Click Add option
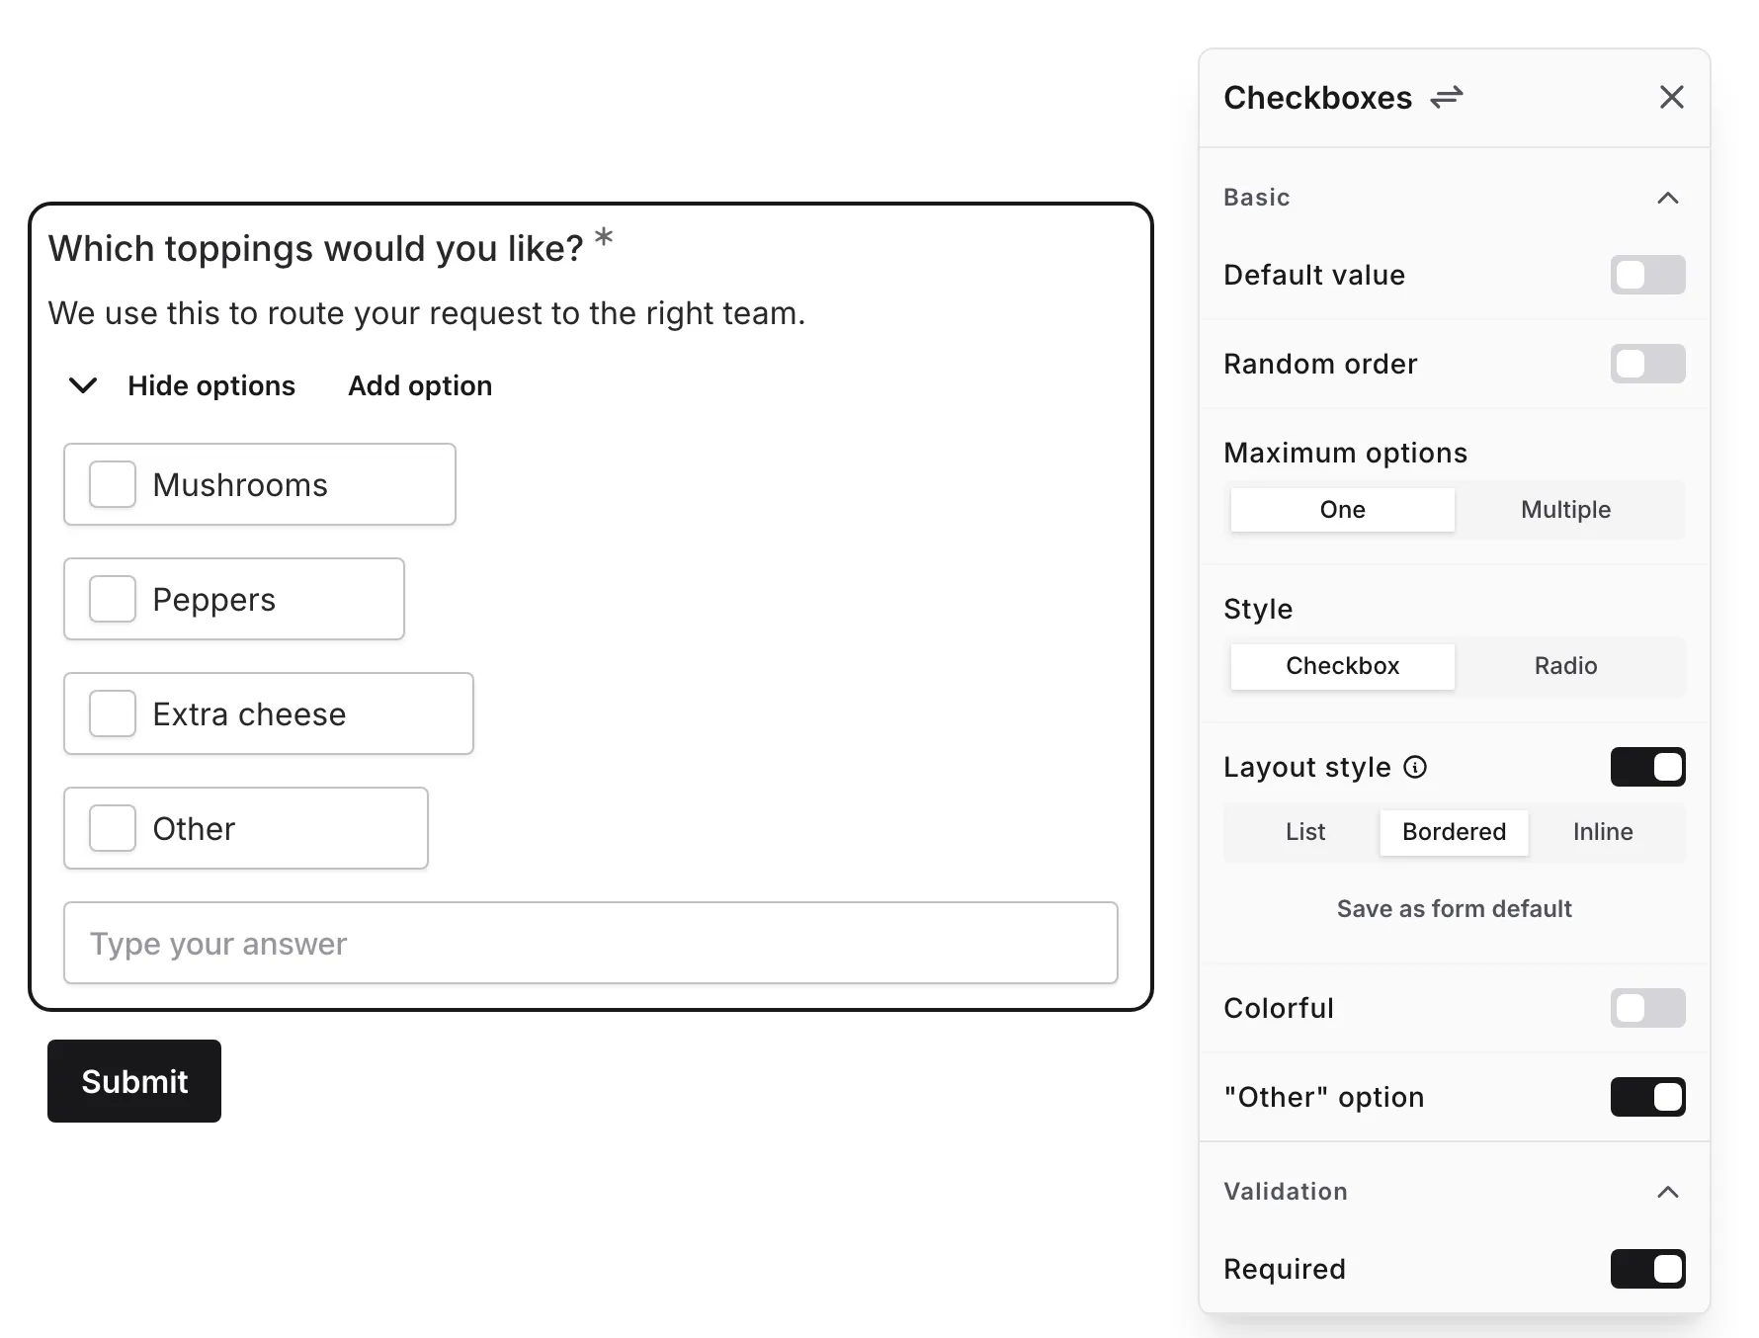 point(420,385)
